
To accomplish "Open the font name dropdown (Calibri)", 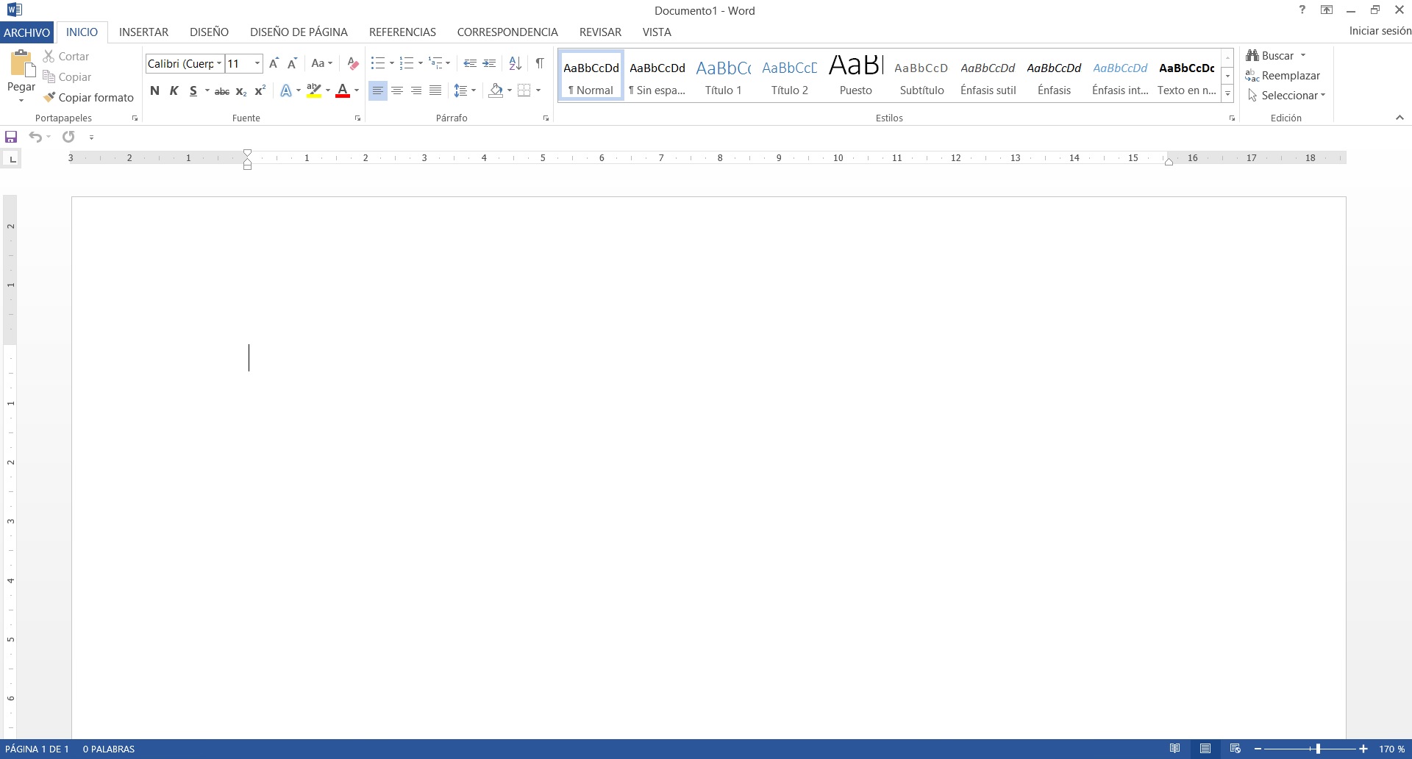I will pyautogui.click(x=219, y=63).
